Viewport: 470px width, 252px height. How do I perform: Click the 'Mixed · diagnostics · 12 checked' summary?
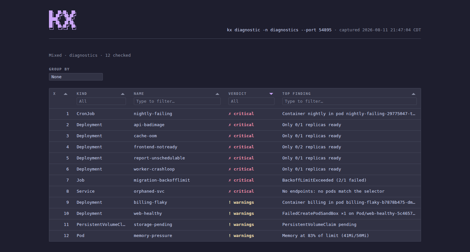tap(90, 55)
